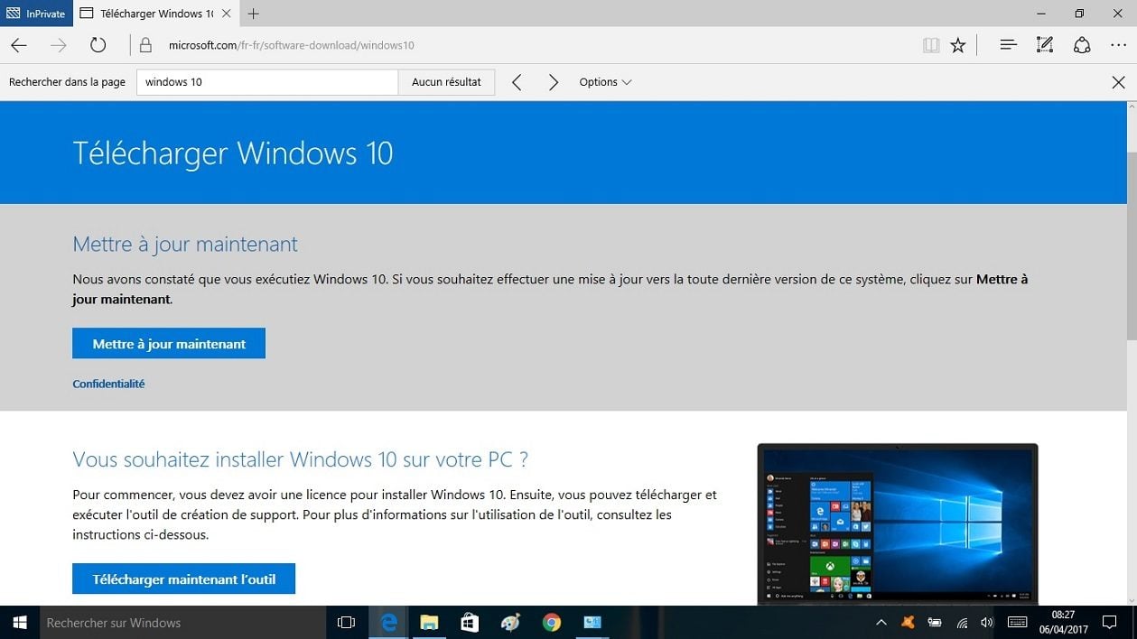Show hidden system tray icons chevron

point(881,623)
